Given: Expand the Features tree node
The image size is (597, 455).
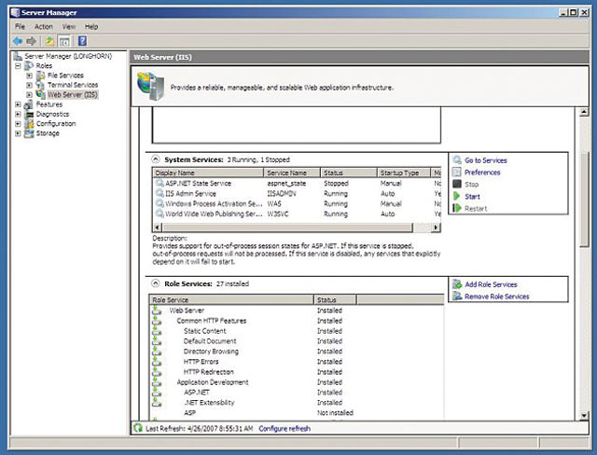Looking at the screenshot, I should [x=18, y=104].
